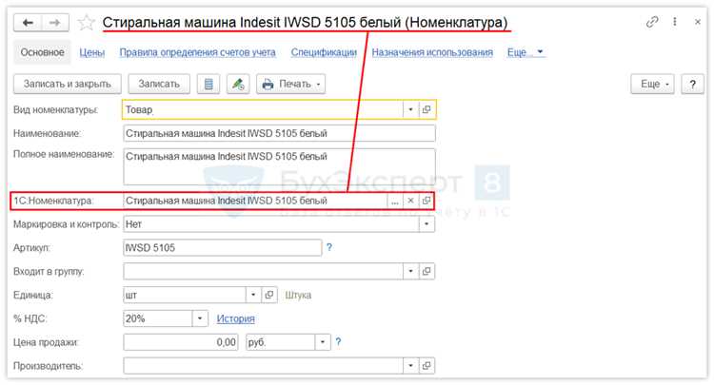Copy link via the chain icon
Viewport: 714px width, 385px height.
click(x=652, y=22)
